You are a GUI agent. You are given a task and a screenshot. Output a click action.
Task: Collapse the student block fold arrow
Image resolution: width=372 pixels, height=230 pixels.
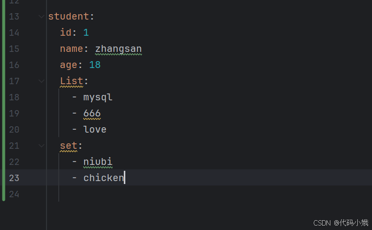41,17
